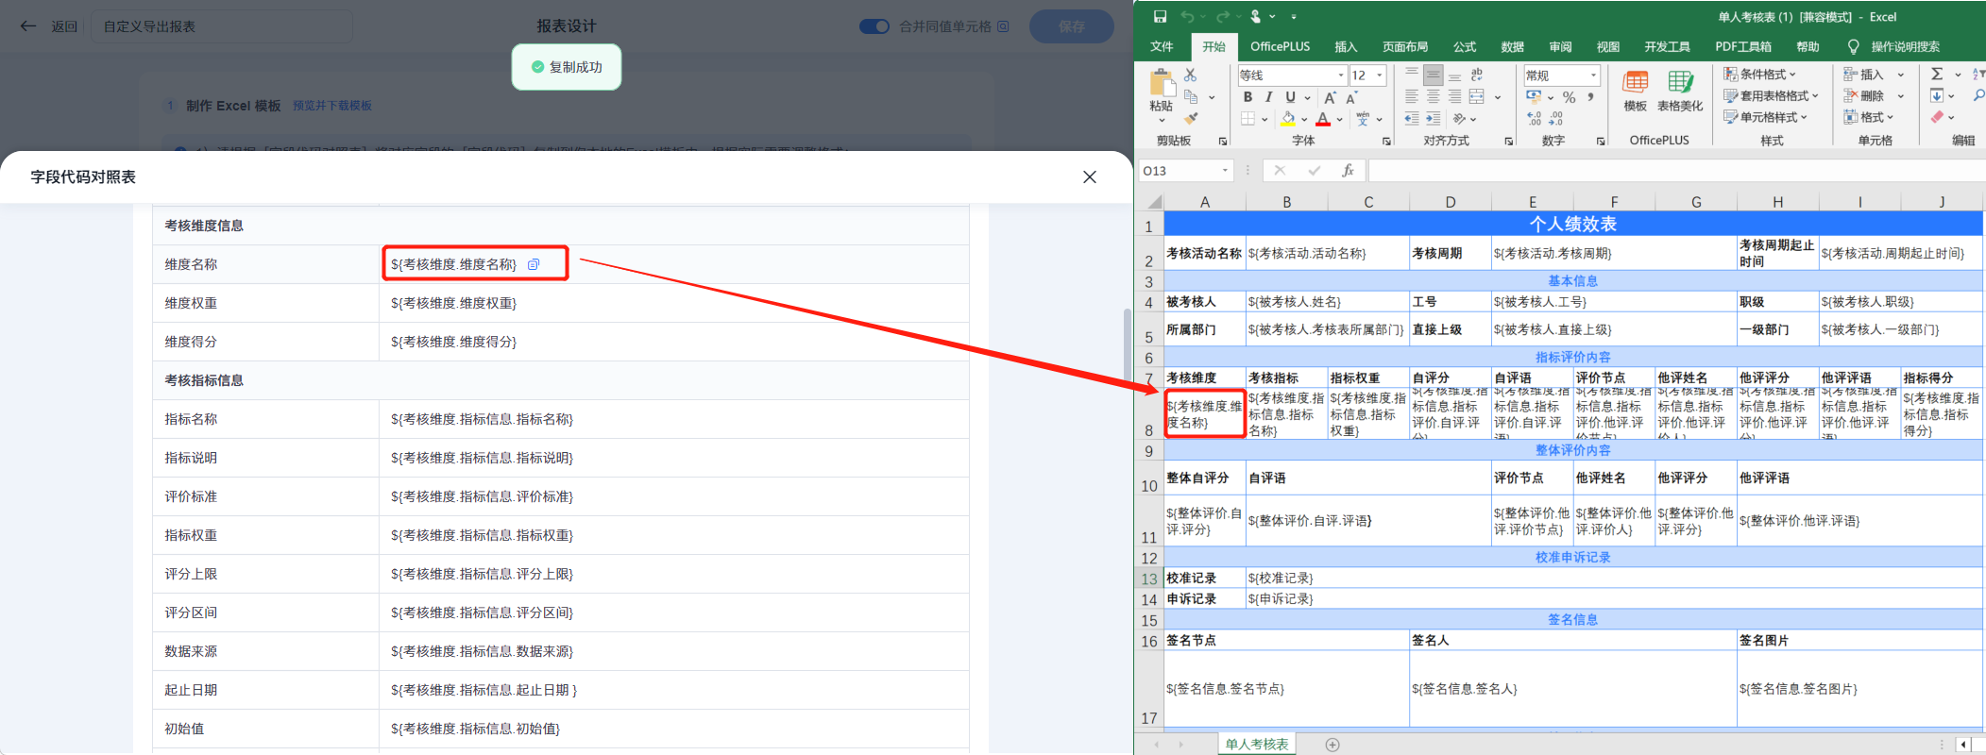Open the 条件格式 dropdown
This screenshot has height=755, width=1986.
(x=1759, y=74)
